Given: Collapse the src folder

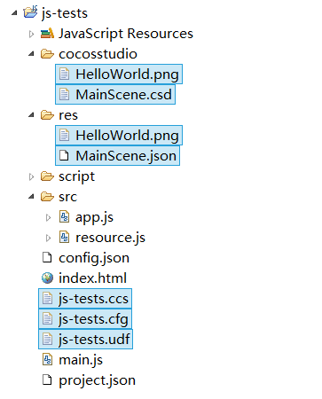Looking at the screenshot, I should [x=31, y=196].
